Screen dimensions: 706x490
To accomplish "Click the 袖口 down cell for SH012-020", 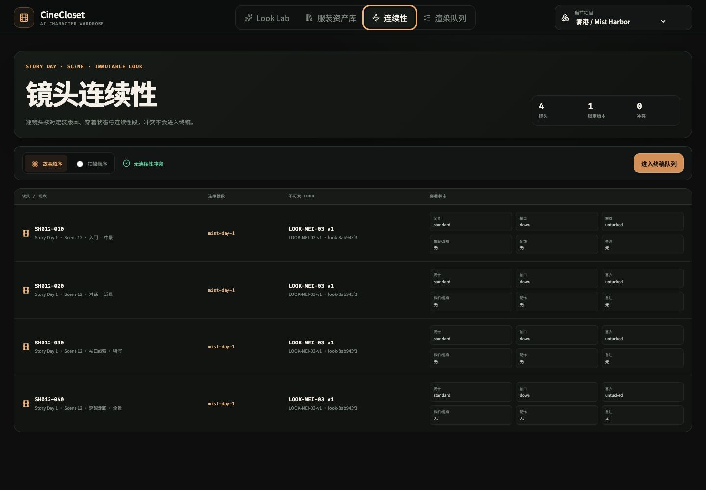I will pyautogui.click(x=556, y=278).
